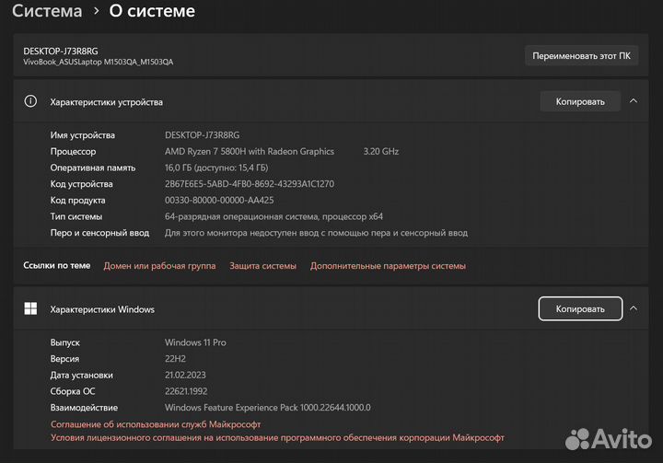Screen dimensions: 663x463
Task: Click the Avito logo watermark
Action: point(607,439)
